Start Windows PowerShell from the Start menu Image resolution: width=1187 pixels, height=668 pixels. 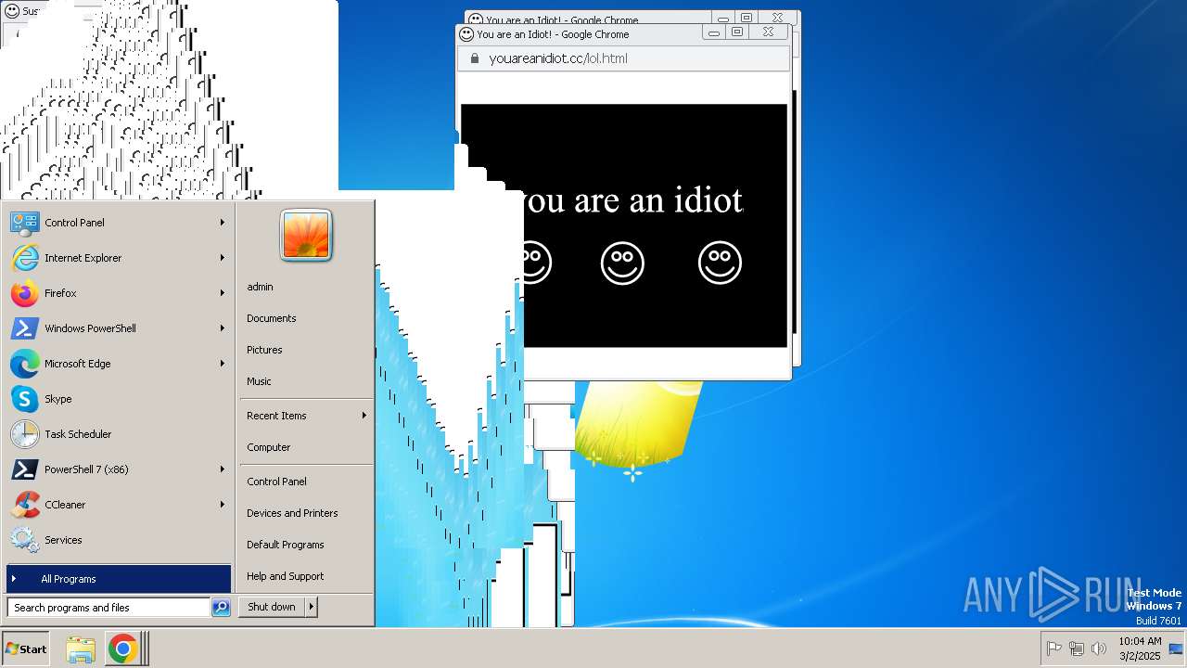[118, 328]
